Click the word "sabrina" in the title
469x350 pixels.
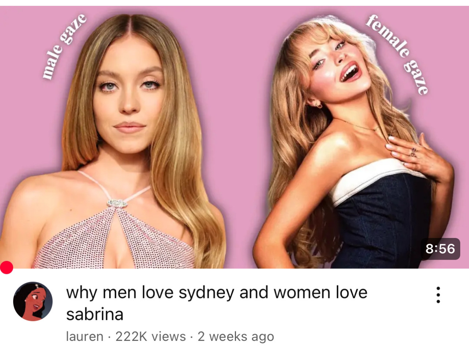[x=95, y=314]
